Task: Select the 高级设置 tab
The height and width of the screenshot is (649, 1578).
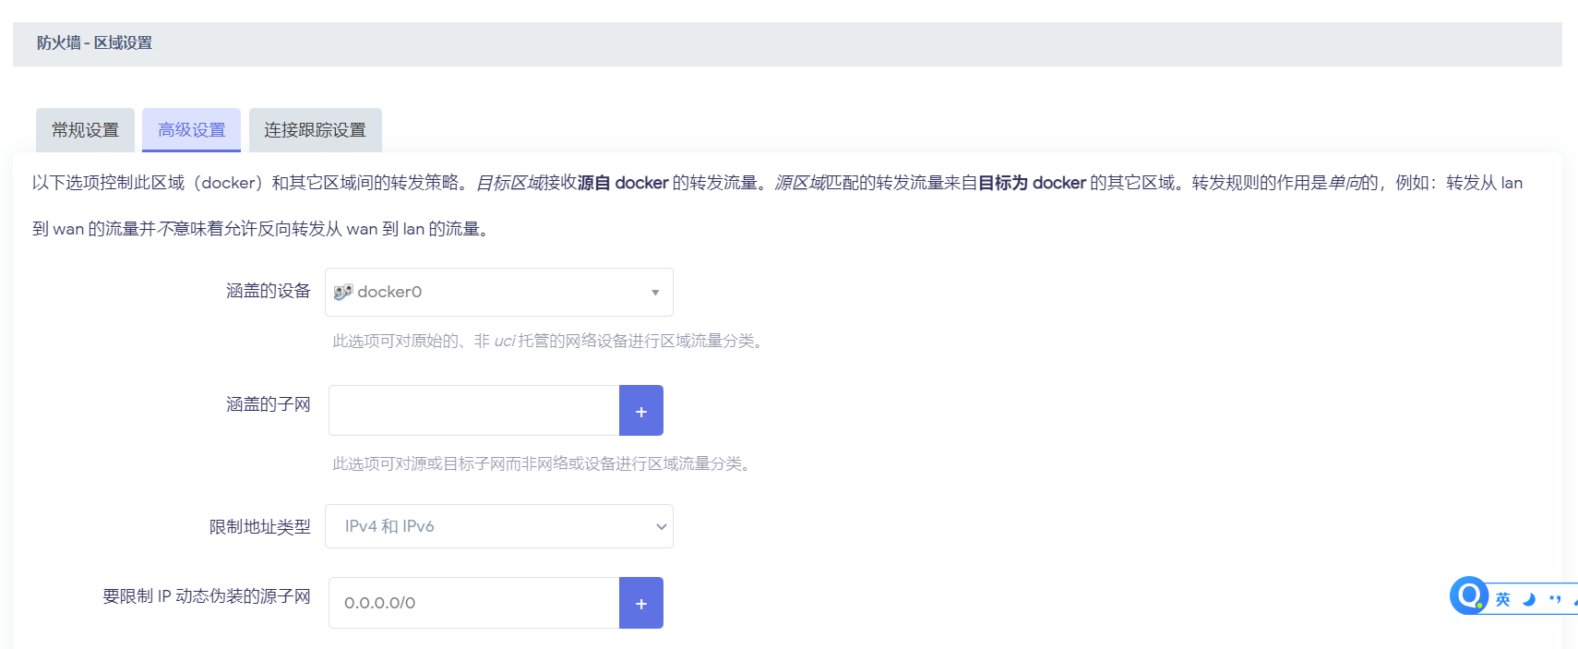Action: tap(191, 130)
